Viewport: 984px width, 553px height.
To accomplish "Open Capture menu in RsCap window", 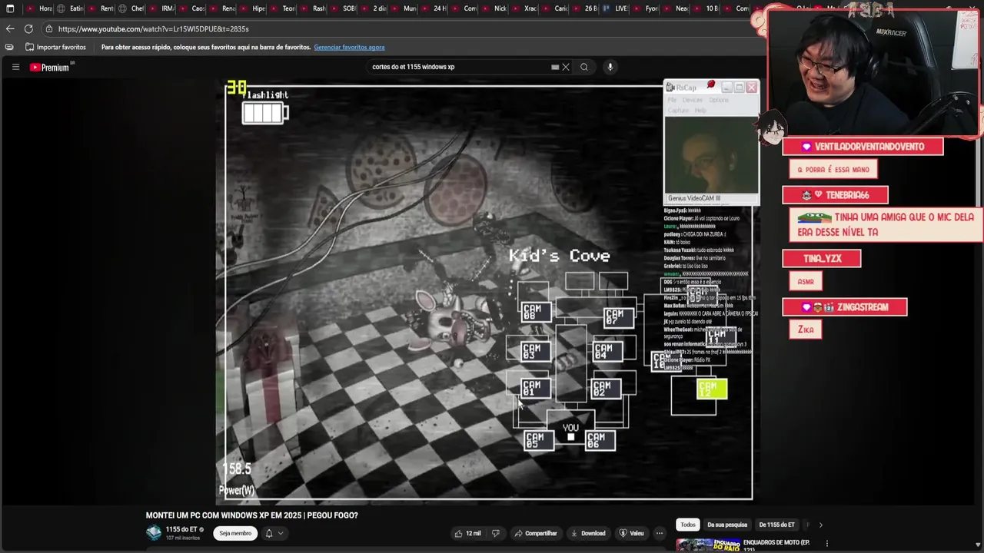I will [x=678, y=110].
